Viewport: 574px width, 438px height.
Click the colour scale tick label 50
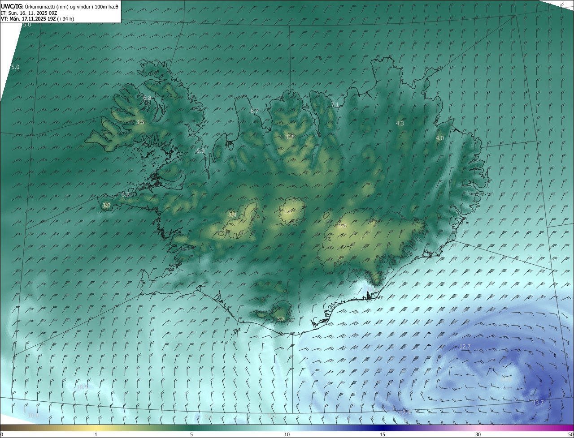click(x=570, y=435)
